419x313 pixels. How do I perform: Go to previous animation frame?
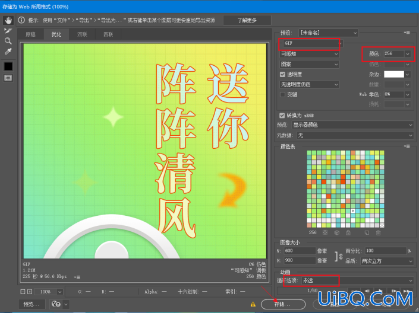[x=367, y=291]
